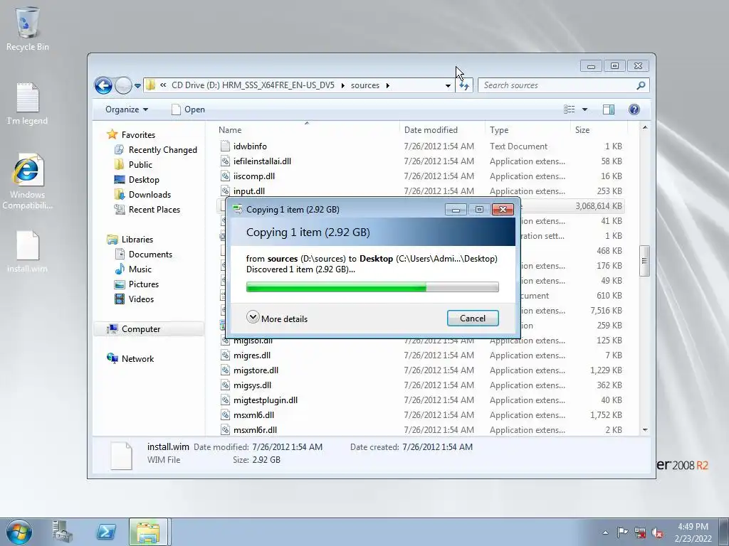Open Recently Changed in Favorites

coord(163,150)
